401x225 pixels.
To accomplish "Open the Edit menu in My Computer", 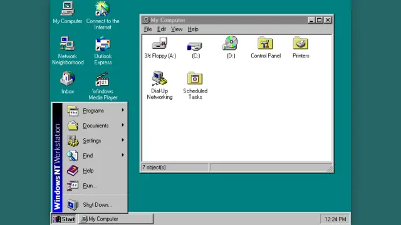I will [x=162, y=29].
